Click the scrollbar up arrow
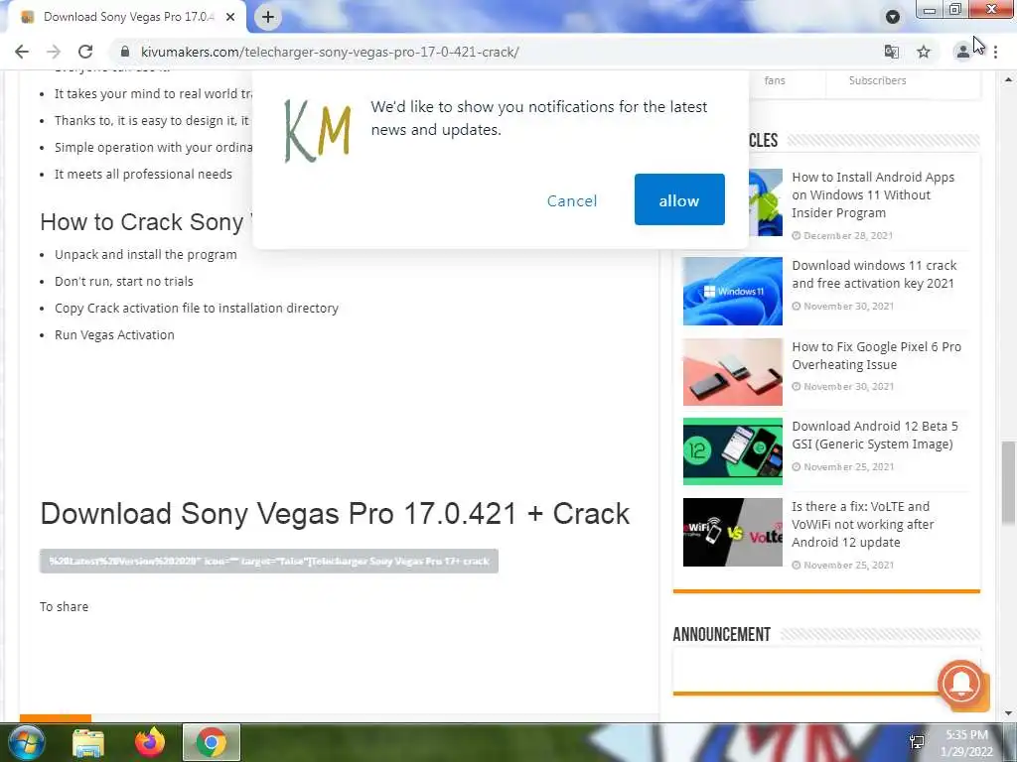Image resolution: width=1017 pixels, height=762 pixels. coord(1008,79)
